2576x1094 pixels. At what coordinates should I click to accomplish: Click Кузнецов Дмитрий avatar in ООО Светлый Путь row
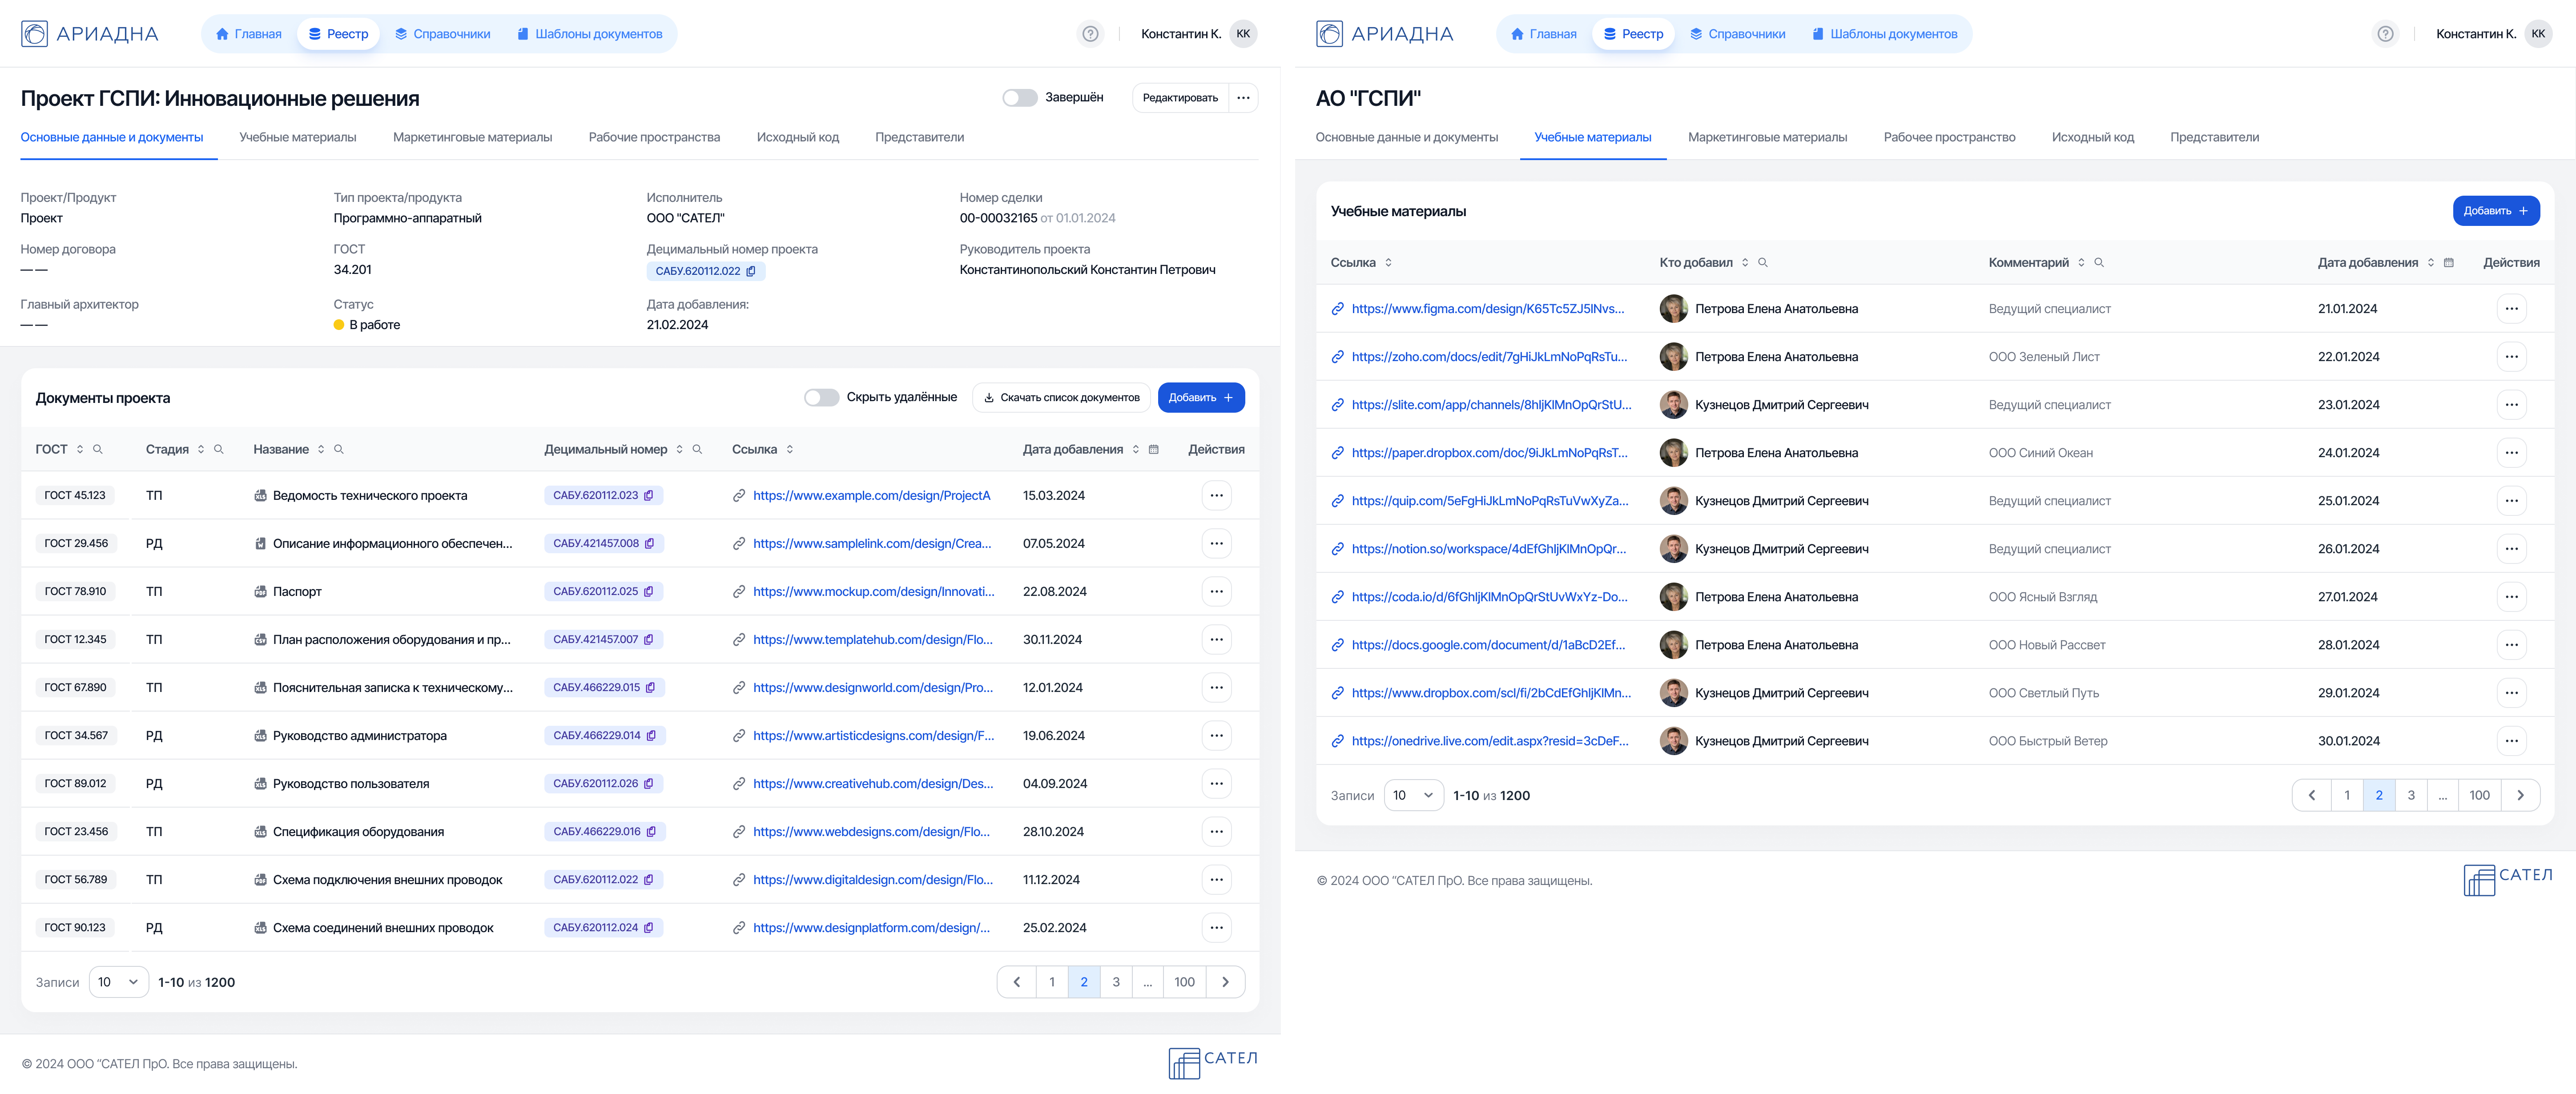coord(1673,693)
